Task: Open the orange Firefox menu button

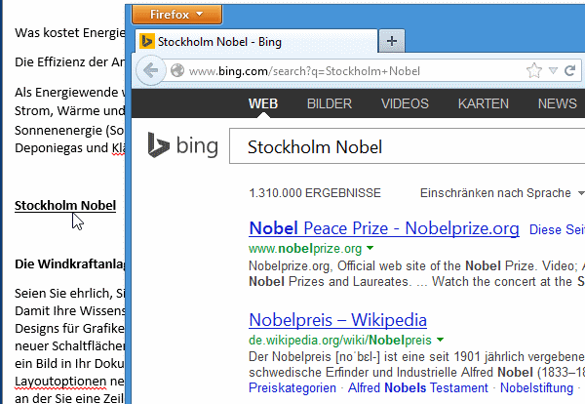Action: coord(176,15)
